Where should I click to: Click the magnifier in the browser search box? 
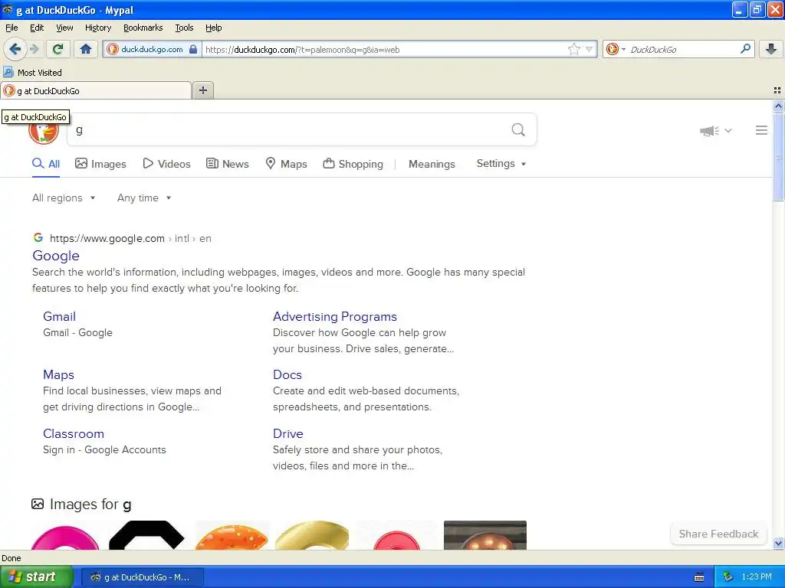click(x=745, y=49)
